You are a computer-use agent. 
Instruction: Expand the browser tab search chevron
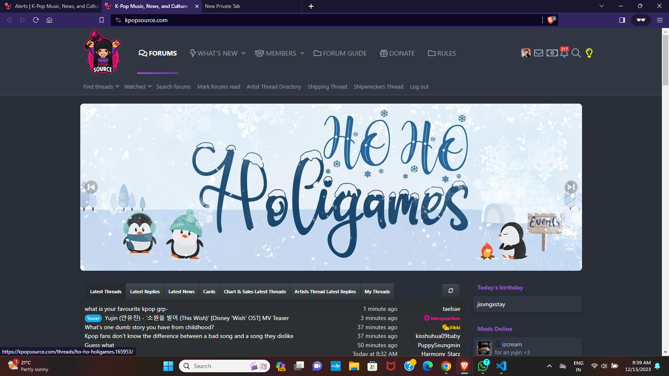click(x=602, y=6)
